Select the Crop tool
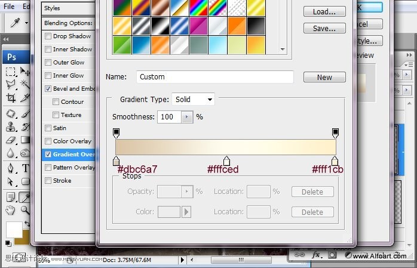Screen dimensions: 417x268 pos(11,98)
